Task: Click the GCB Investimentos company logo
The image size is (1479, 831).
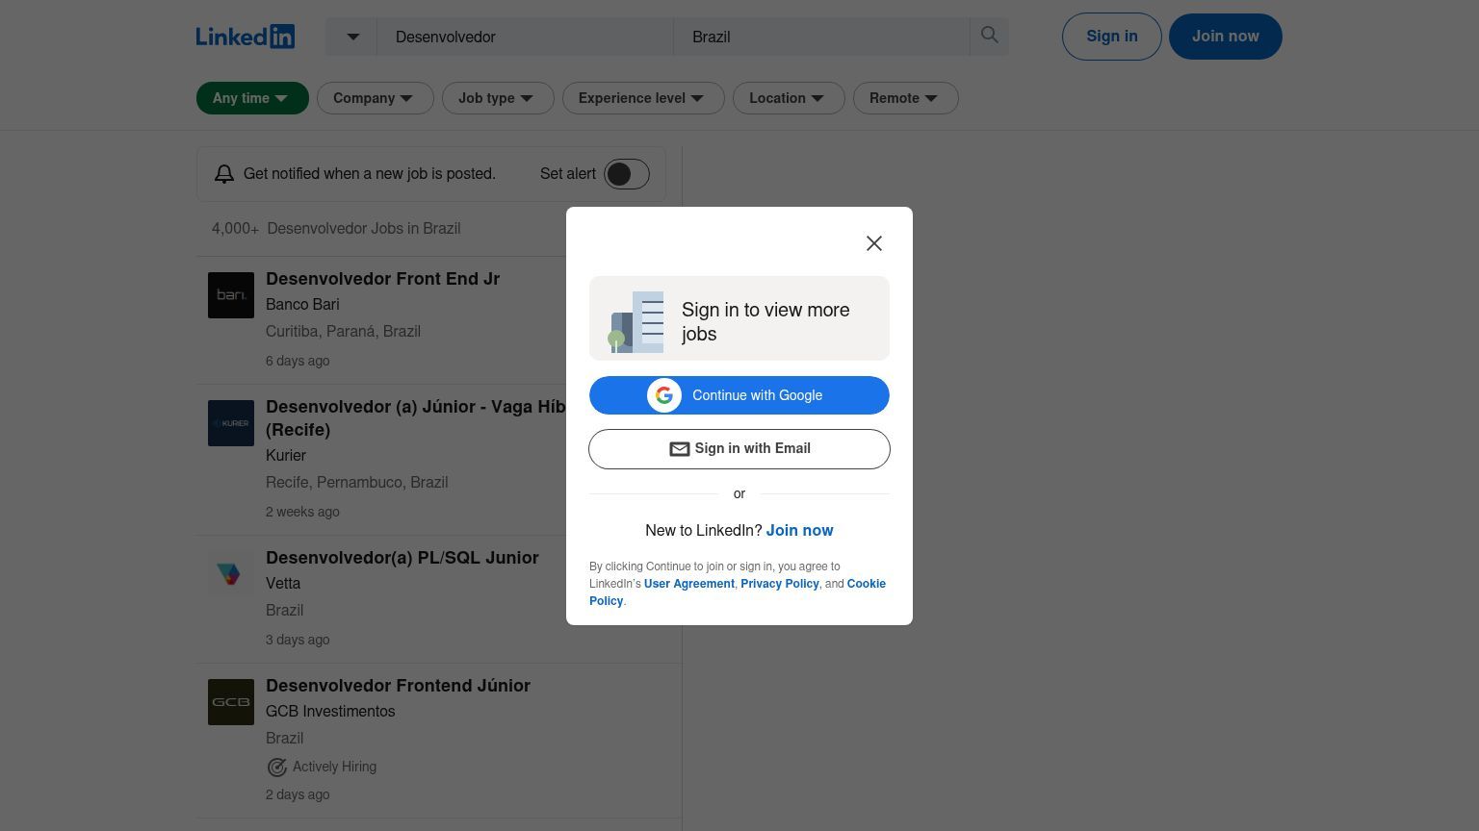Action: (x=231, y=702)
